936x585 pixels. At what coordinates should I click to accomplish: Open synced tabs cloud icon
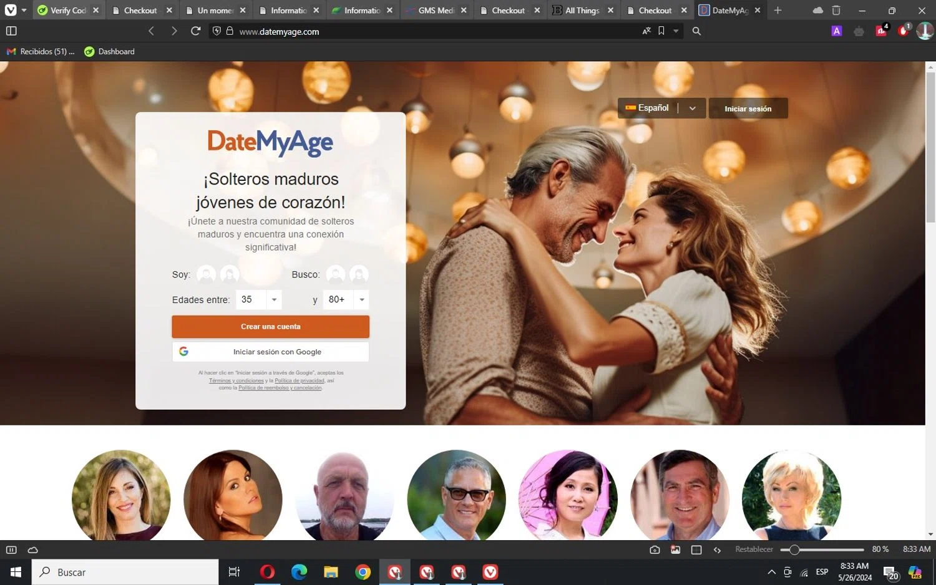pyautogui.click(x=818, y=10)
